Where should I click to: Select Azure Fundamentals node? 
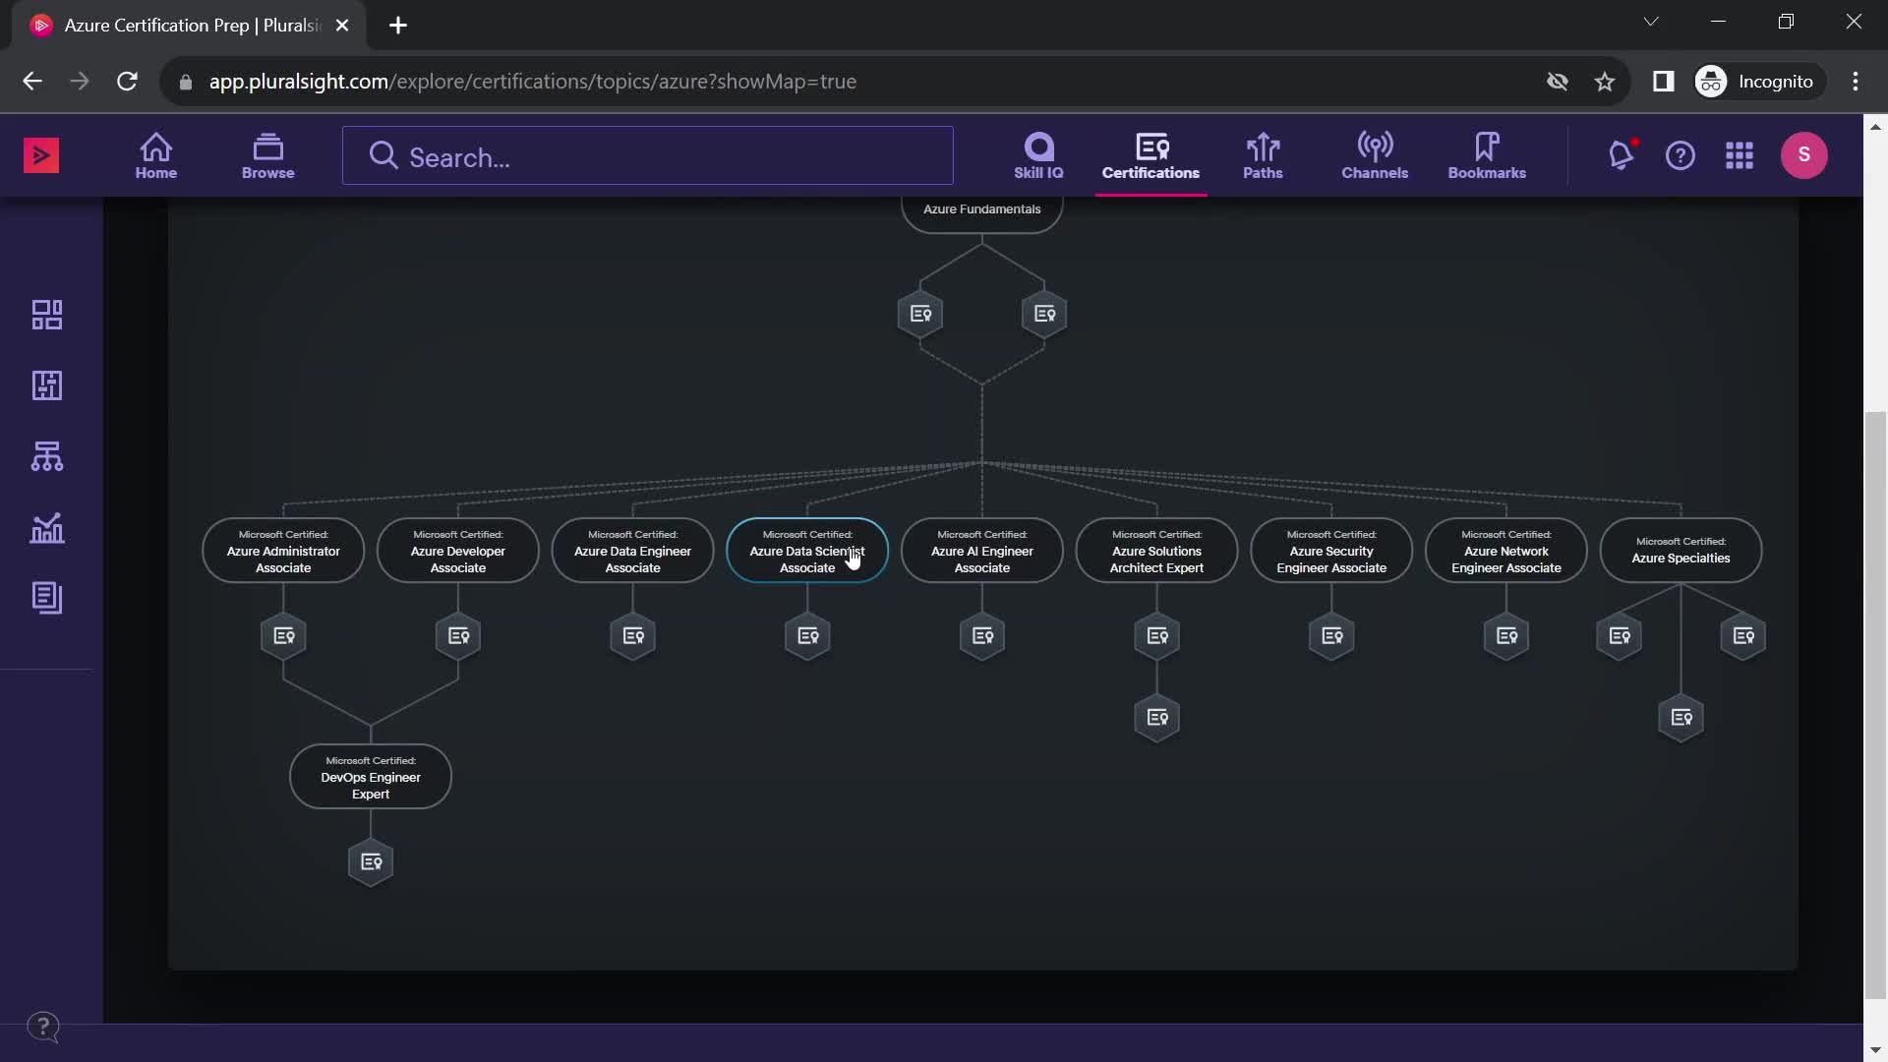tap(981, 212)
